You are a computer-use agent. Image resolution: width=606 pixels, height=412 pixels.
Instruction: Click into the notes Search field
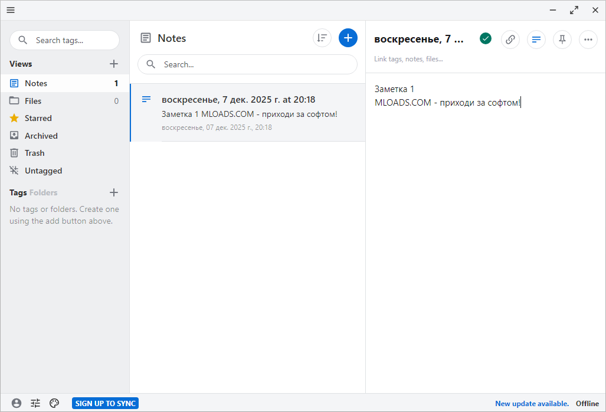247,64
